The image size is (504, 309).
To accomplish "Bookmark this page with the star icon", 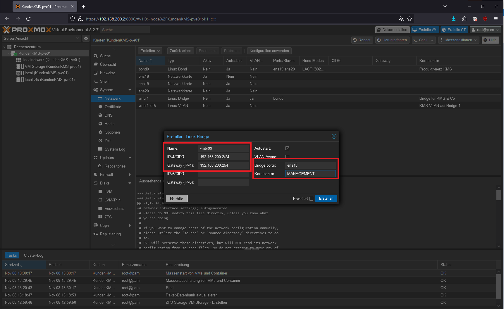I will [x=410, y=19].
